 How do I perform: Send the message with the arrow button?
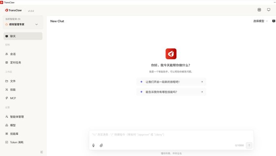(x=249, y=145)
